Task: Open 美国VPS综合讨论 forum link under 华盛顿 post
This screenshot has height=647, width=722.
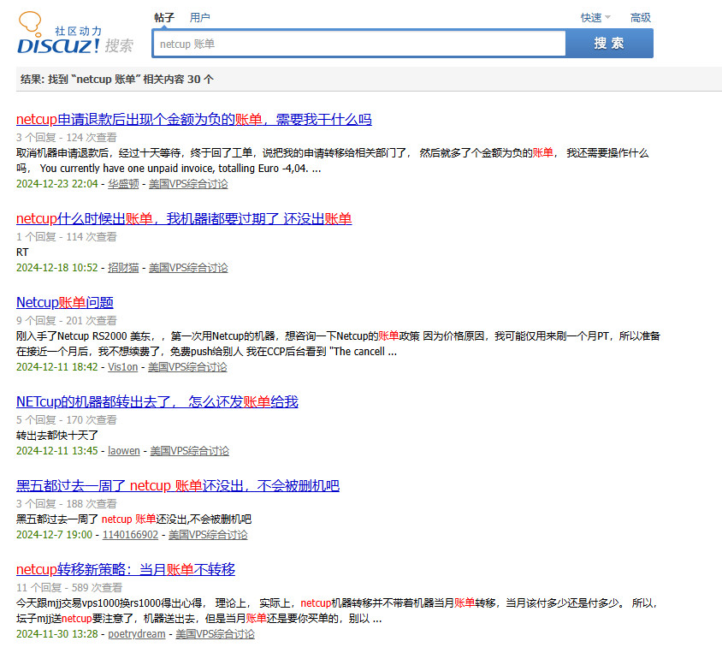Action: (x=188, y=184)
